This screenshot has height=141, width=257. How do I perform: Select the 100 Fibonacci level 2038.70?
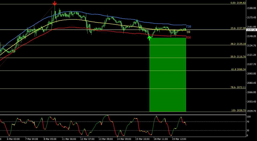tap(238, 111)
